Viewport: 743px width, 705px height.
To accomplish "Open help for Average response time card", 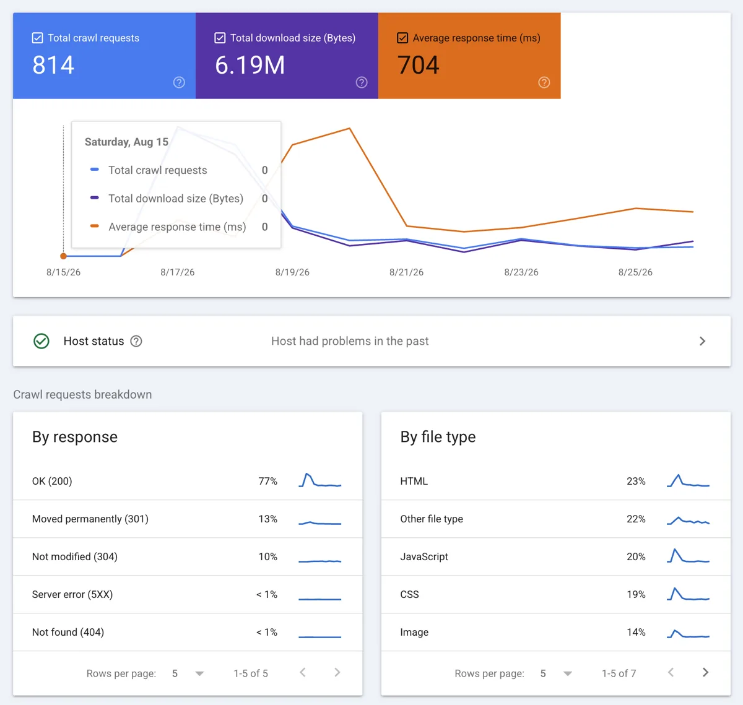I will [544, 82].
